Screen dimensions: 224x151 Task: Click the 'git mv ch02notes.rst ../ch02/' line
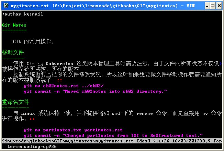(x=64, y=86)
